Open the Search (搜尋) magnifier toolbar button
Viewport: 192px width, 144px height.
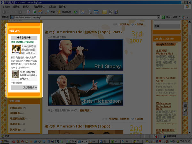click(50, 12)
